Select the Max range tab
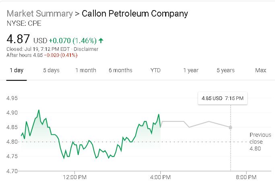Screen dimensions: 275x184 [261, 70]
